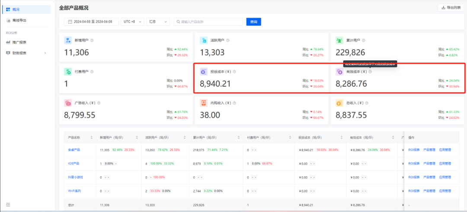
Task: Click the 投放成本 card icon
Action: pos(204,72)
